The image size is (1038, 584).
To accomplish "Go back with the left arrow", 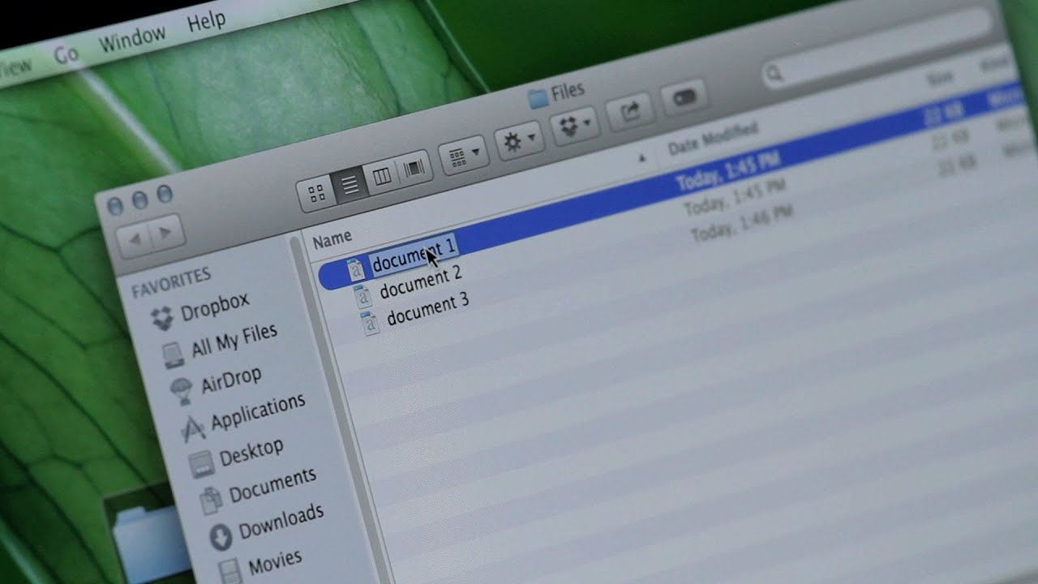I will tap(134, 239).
